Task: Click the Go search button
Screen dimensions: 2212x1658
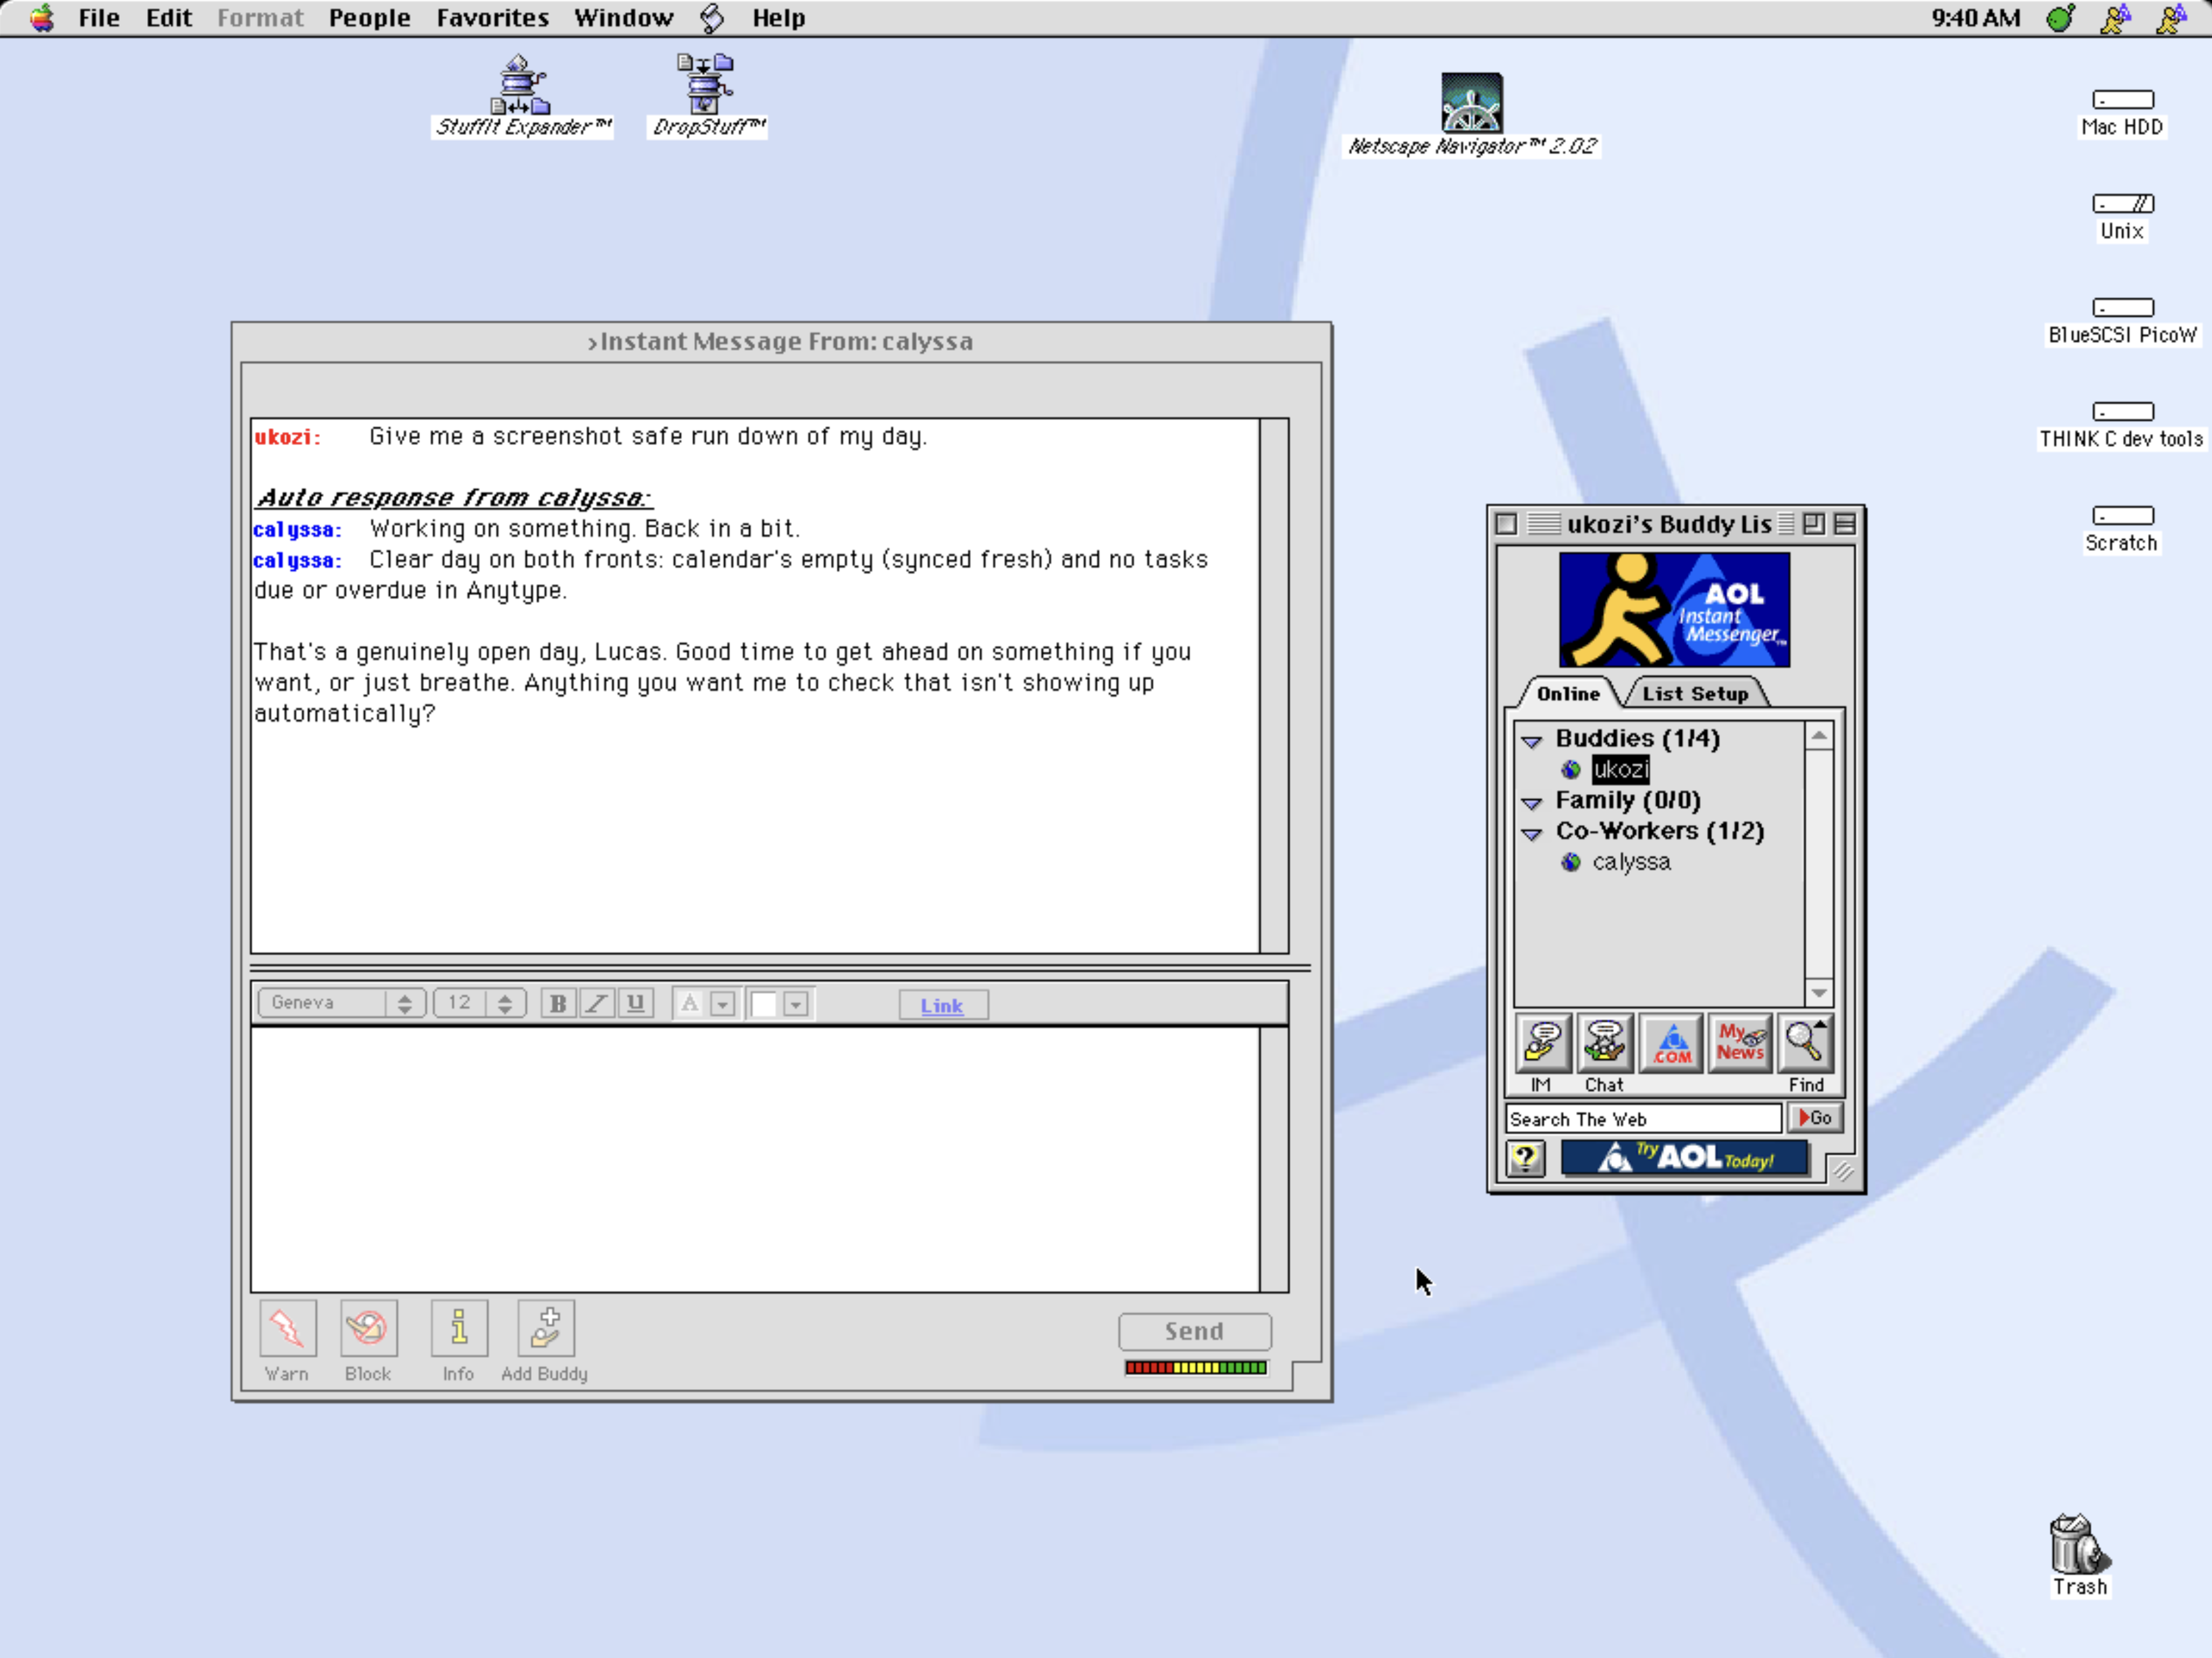Action: coord(1815,1118)
